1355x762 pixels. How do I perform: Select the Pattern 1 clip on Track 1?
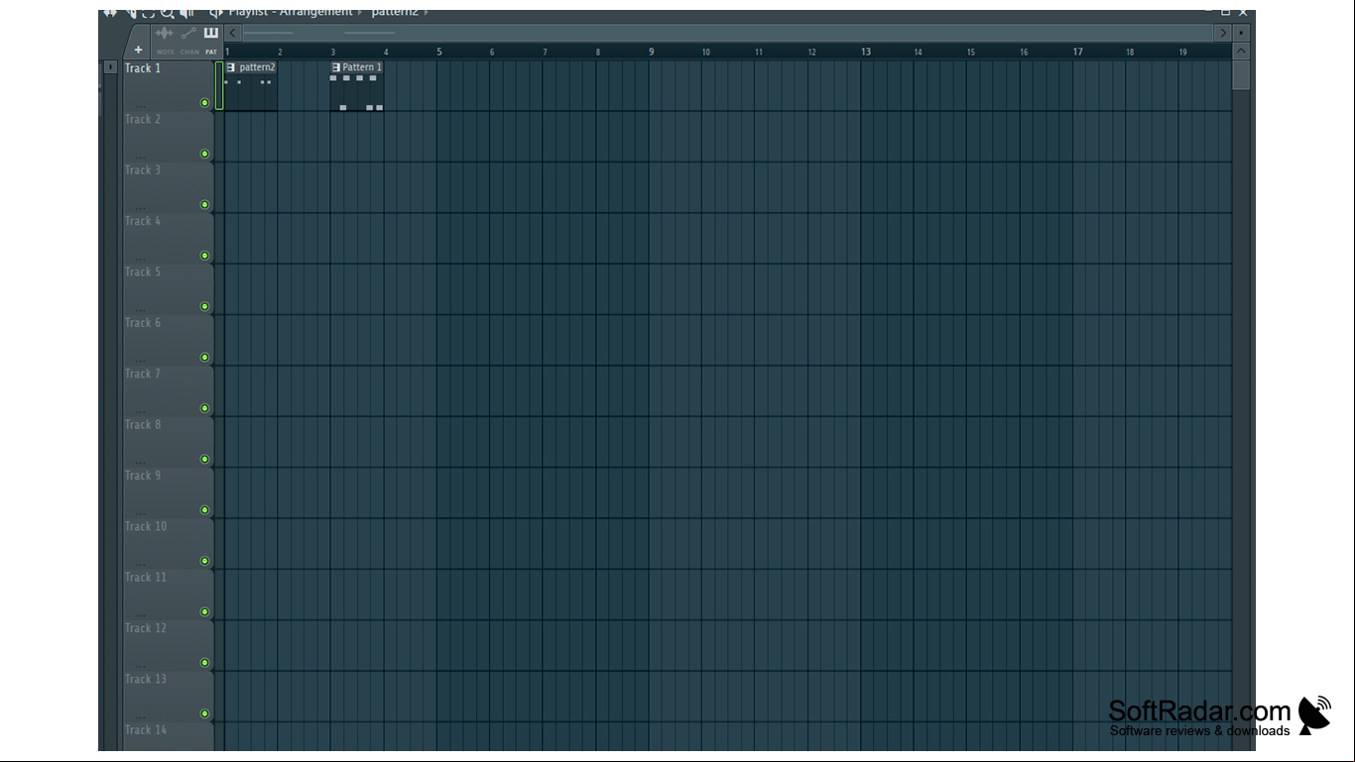pyautogui.click(x=357, y=86)
